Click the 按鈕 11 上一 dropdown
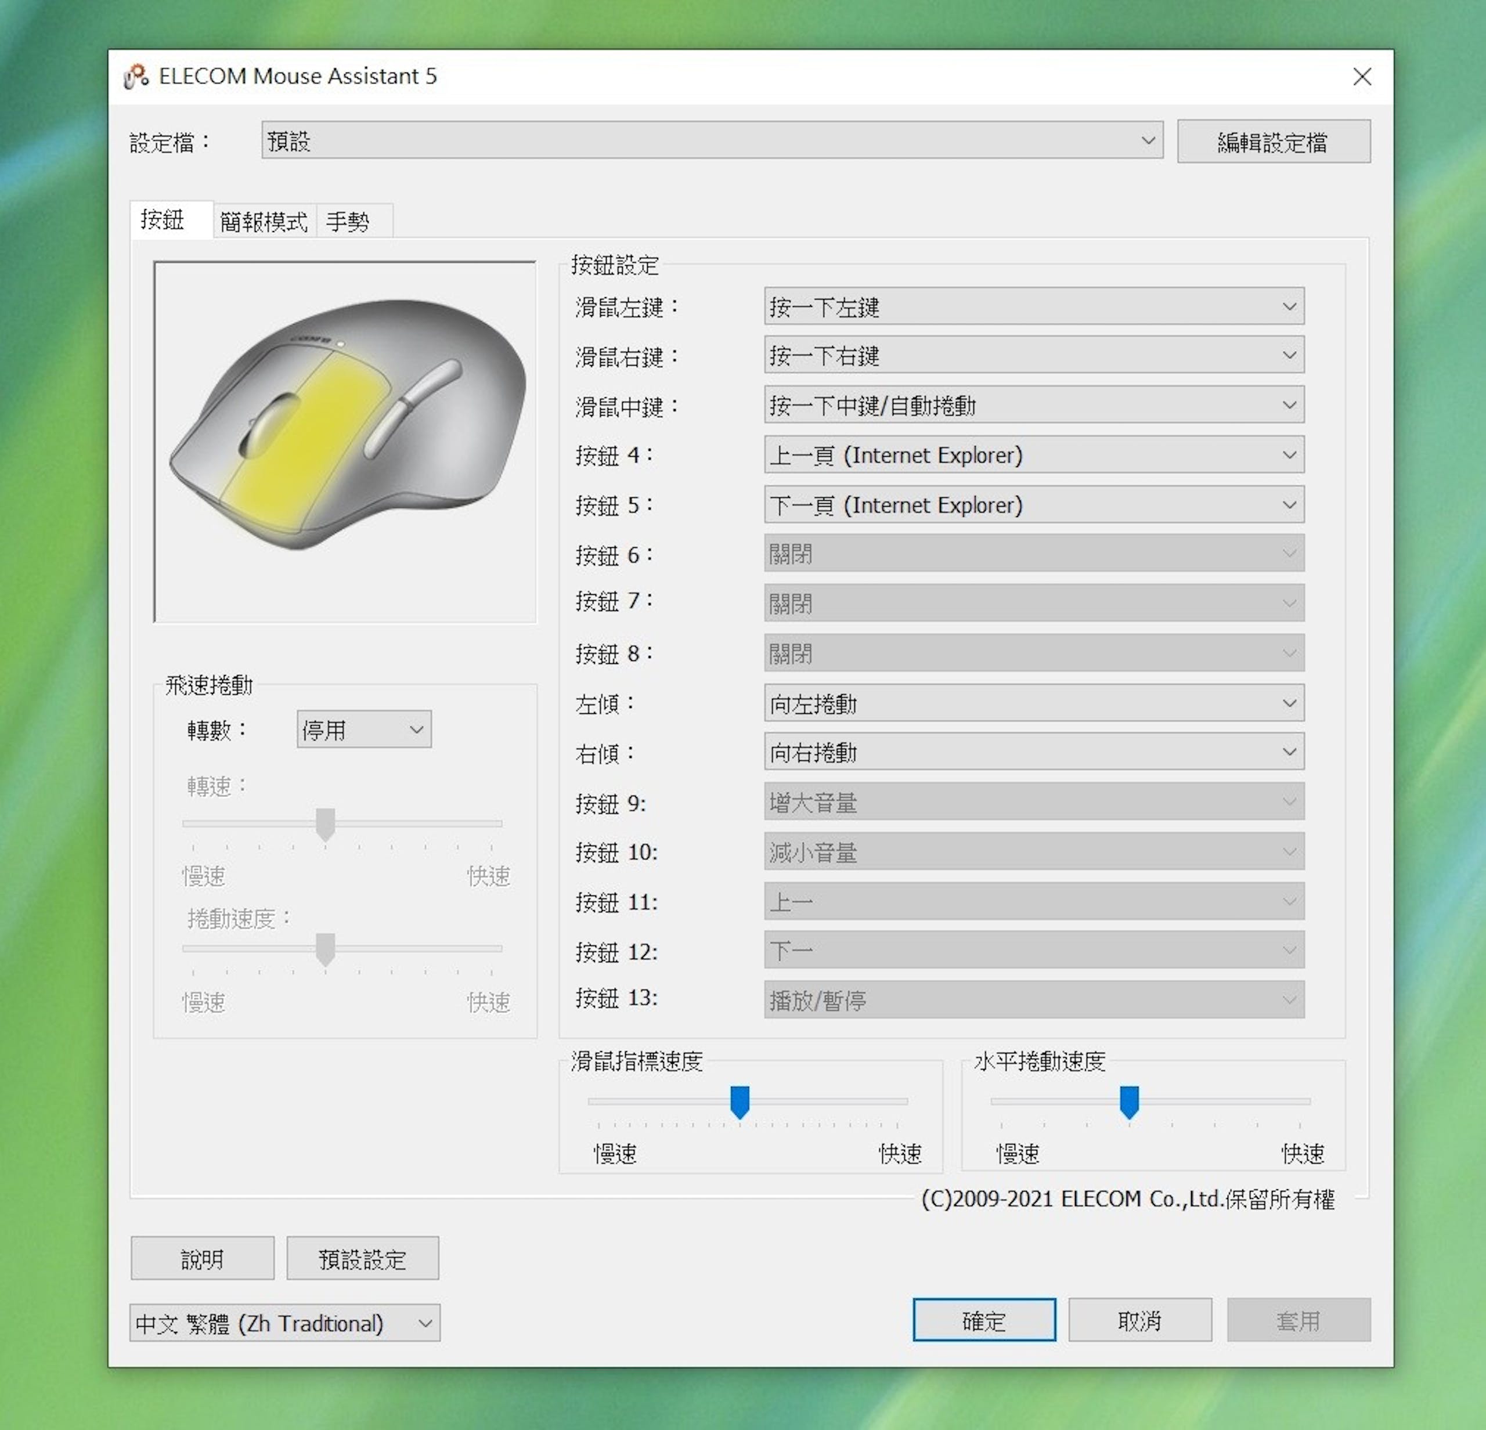The height and width of the screenshot is (1430, 1486). click(1033, 901)
